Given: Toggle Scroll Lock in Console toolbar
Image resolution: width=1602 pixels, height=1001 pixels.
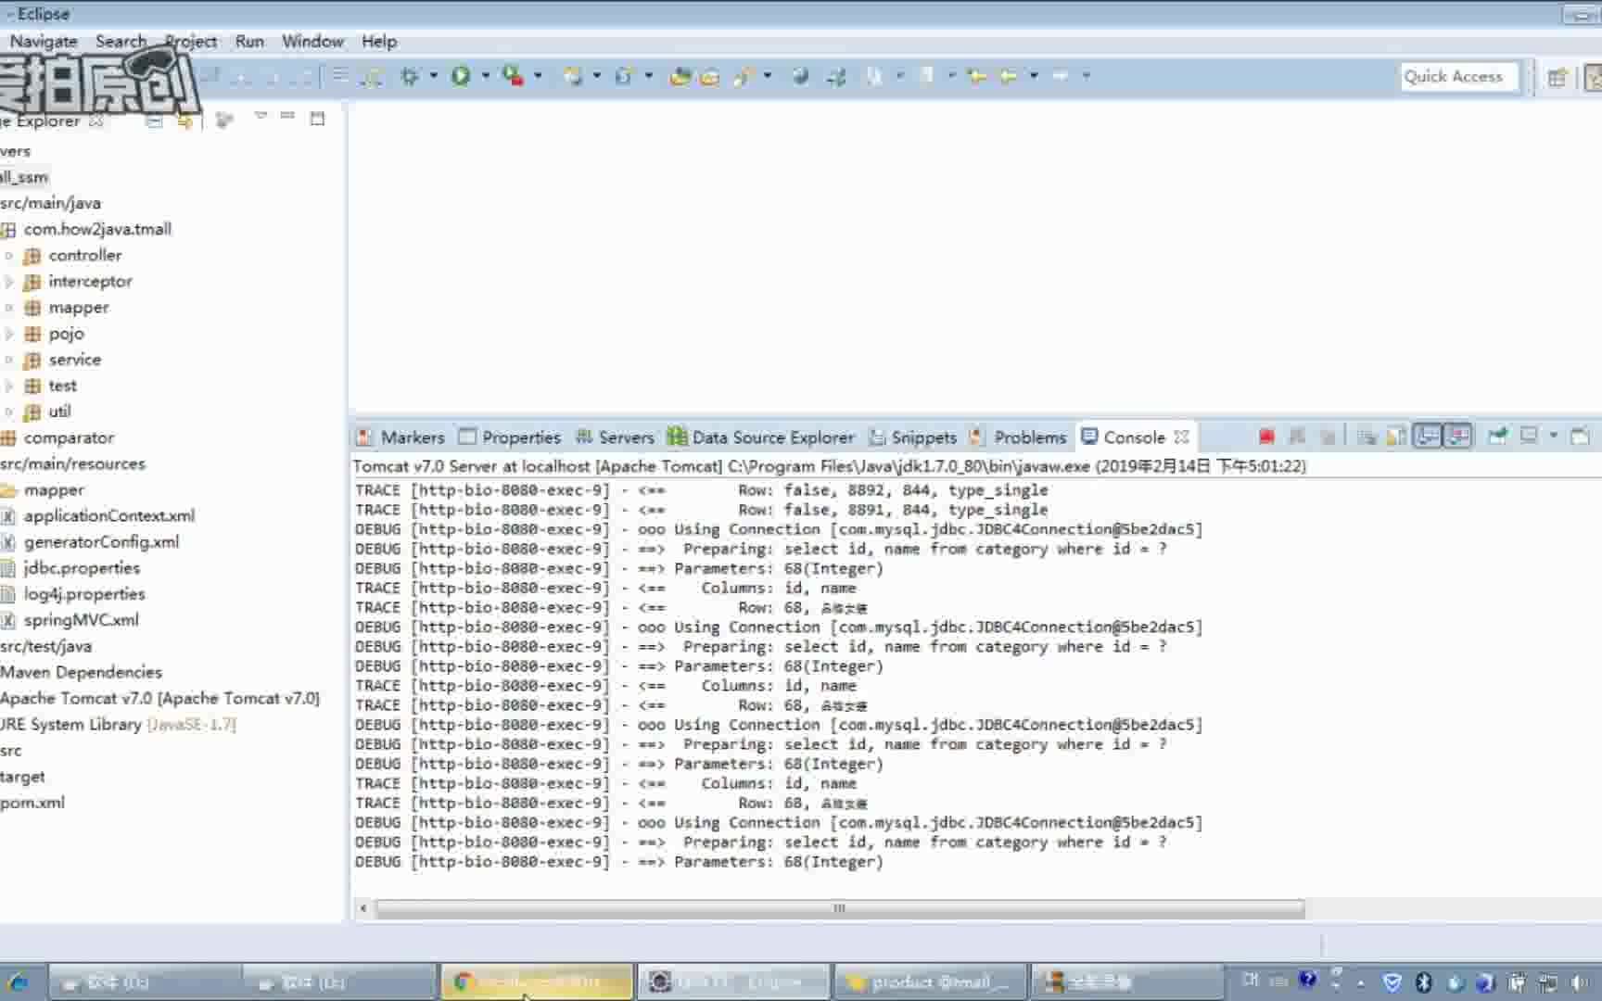Looking at the screenshot, I should (x=1396, y=436).
